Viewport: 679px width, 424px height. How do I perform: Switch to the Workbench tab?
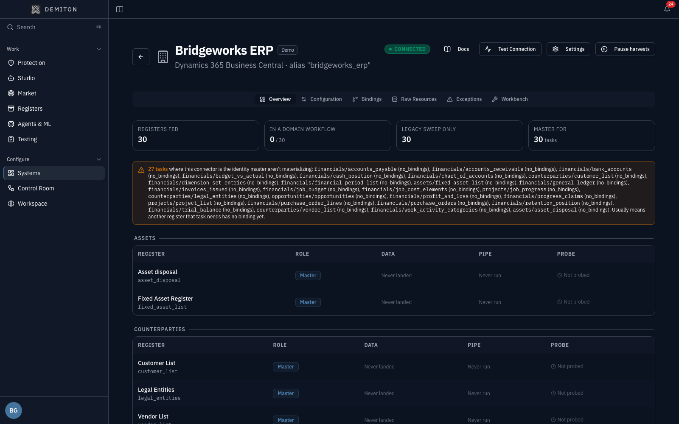(510, 99)
